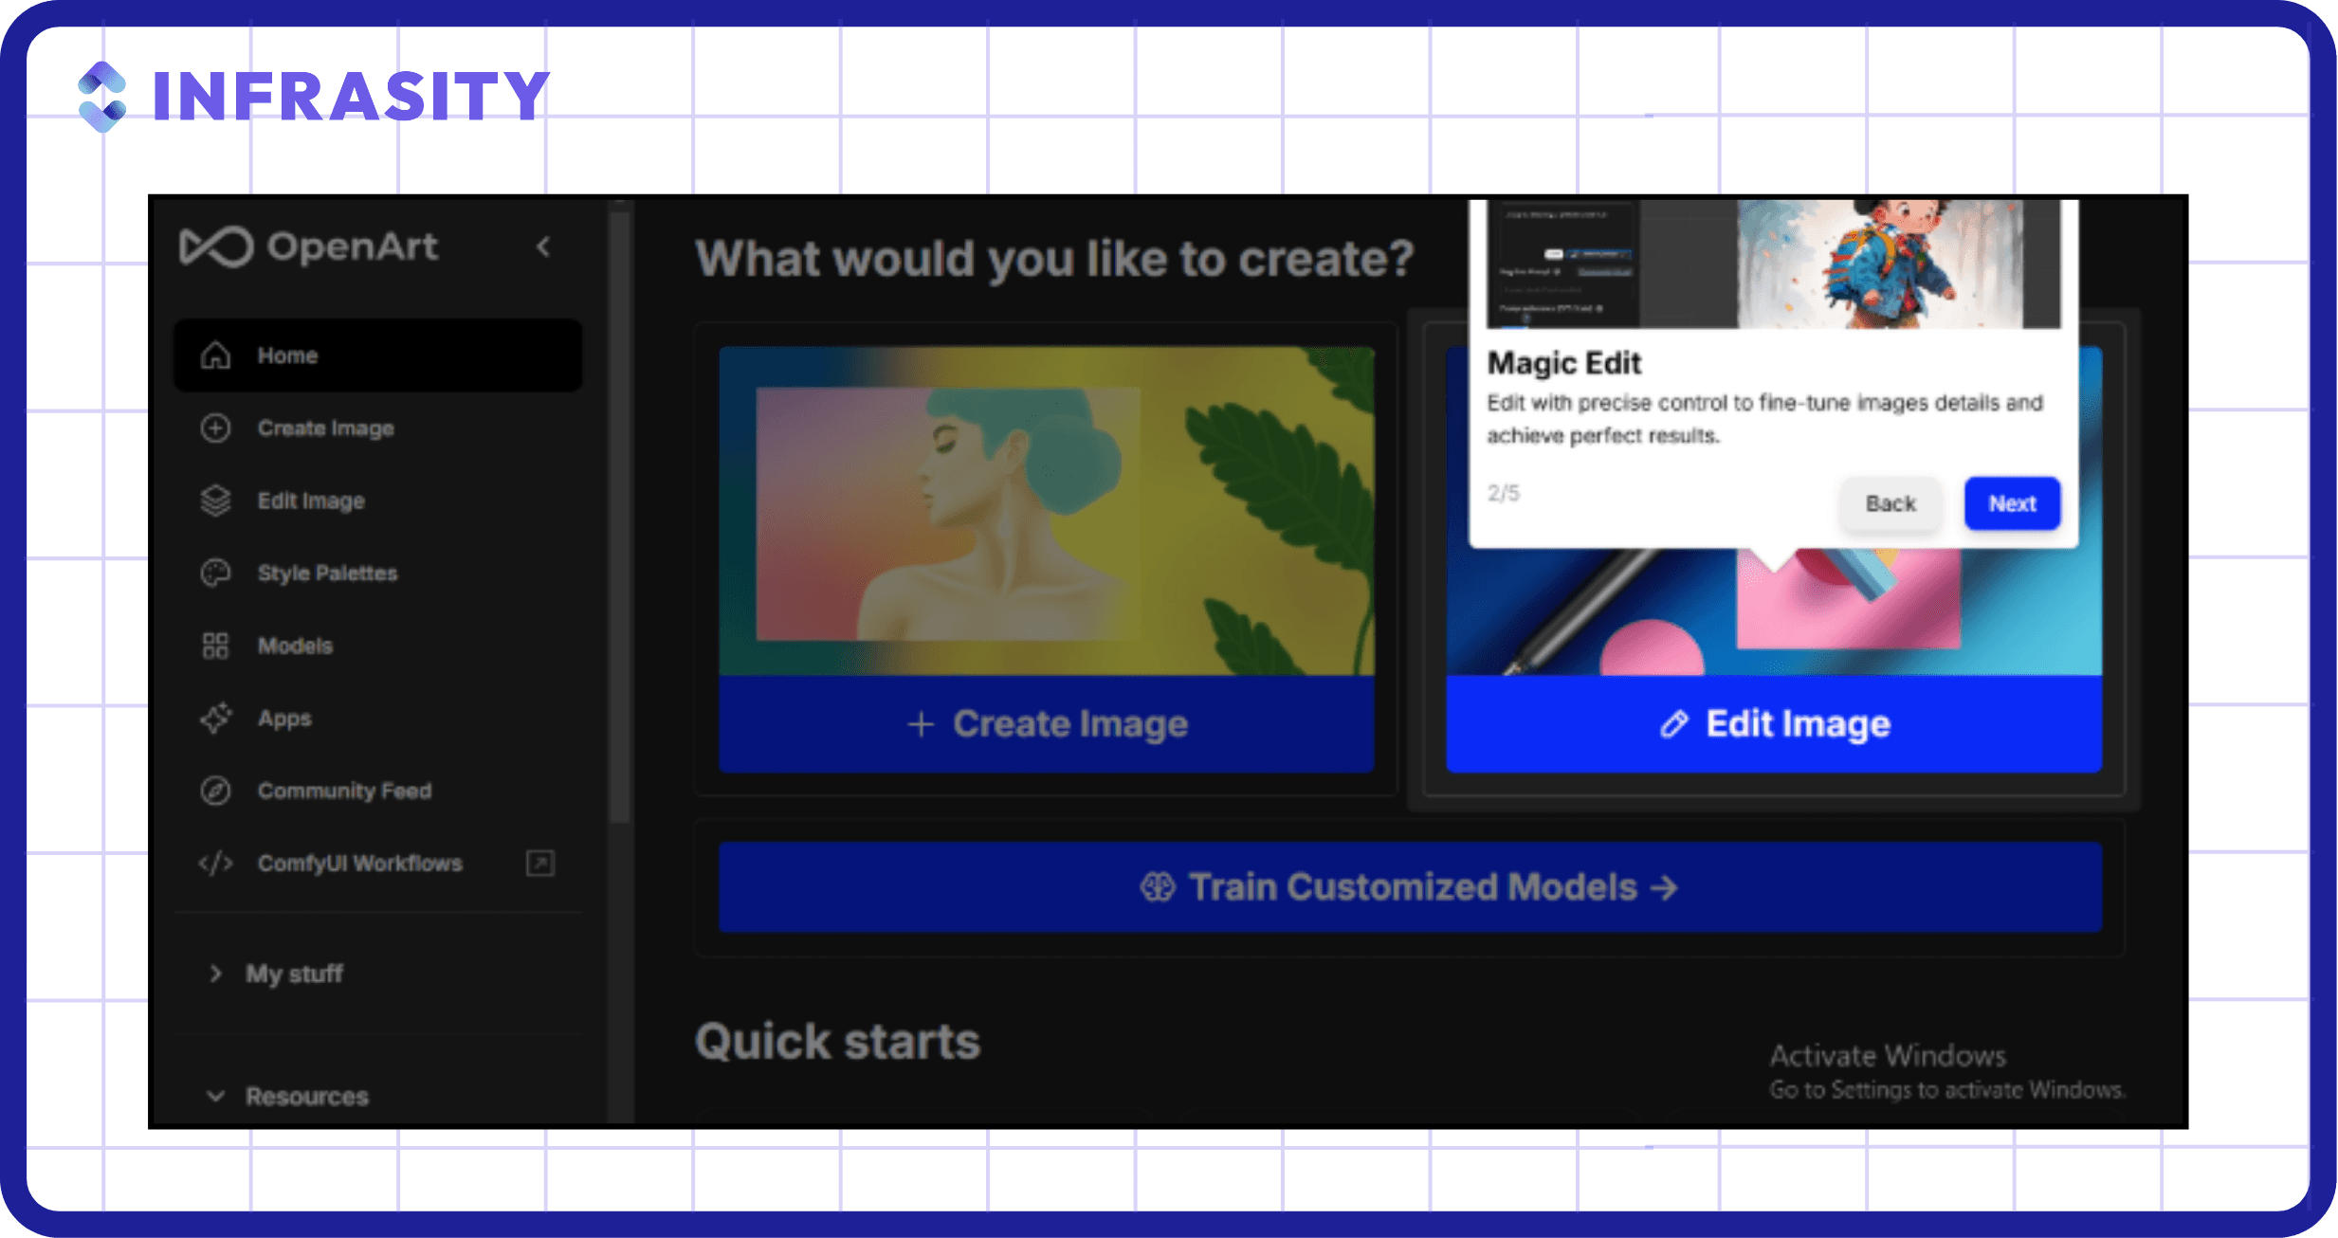Click the Train Customized Models banner
Screen dimensions: 2338x1238
pos(1410,887)
